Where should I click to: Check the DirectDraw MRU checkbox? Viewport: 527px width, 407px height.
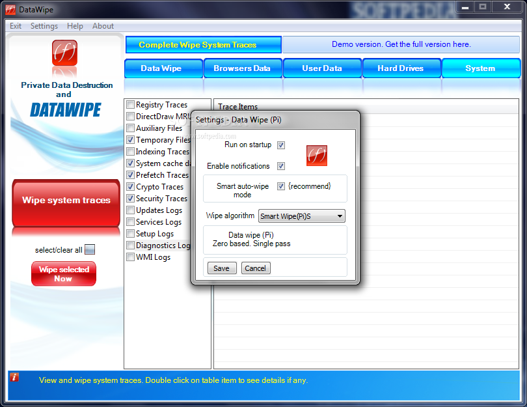point(130,117)
